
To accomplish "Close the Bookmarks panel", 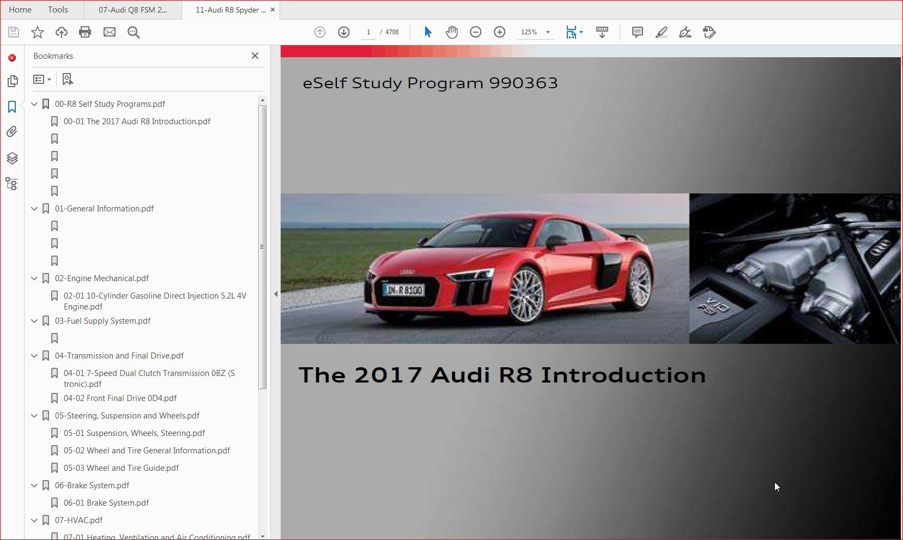I will tap(255, 56).
